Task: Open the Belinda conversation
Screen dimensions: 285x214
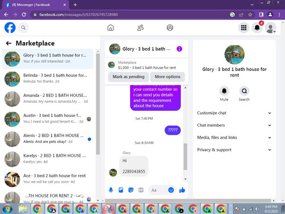Action: 48,79
